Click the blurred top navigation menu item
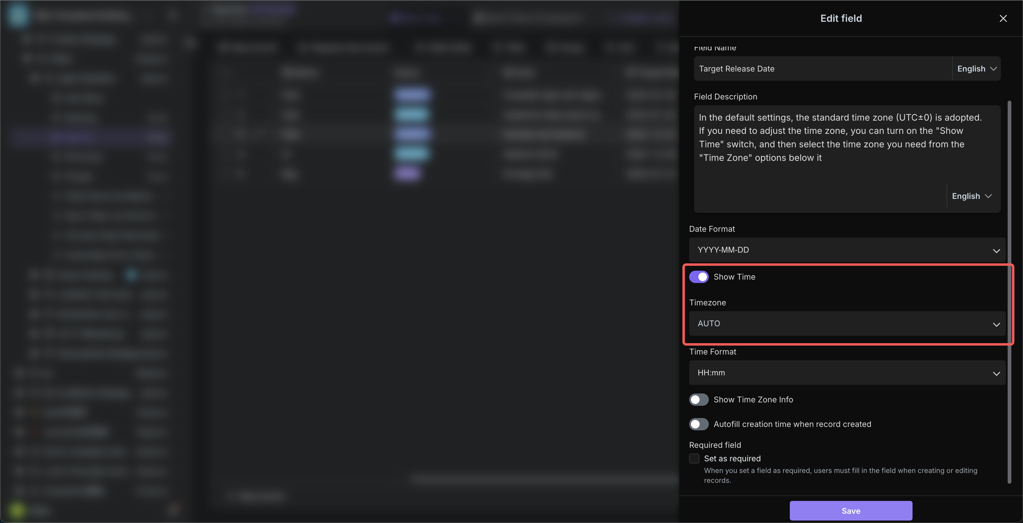 coord(251,9)
